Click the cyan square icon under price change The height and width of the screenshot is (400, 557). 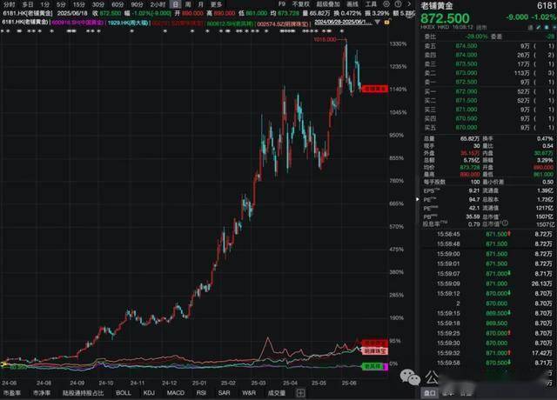point(548,27)
